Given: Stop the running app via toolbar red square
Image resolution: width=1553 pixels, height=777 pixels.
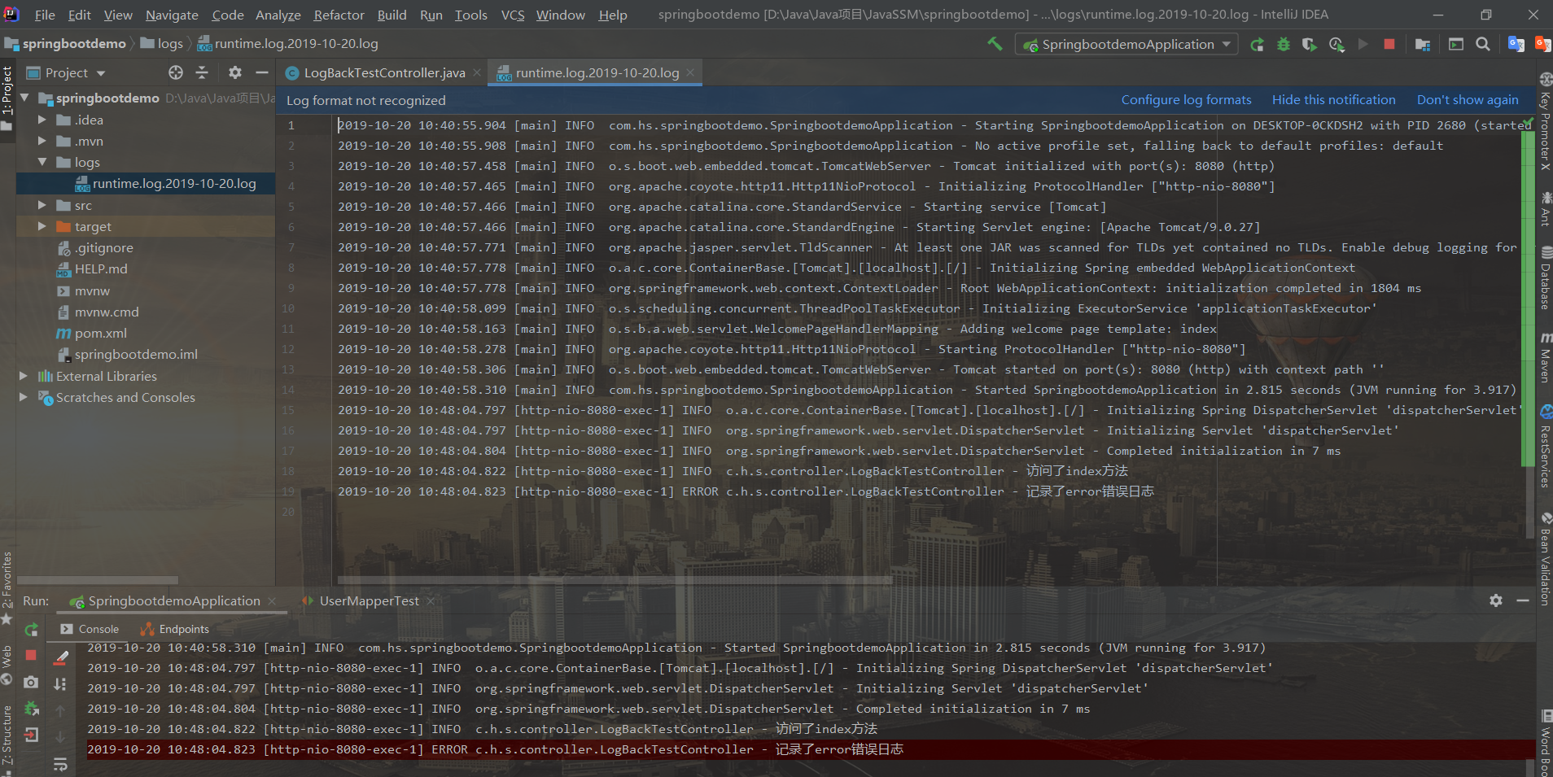Looking at the screenshot, I should click(1389, 44).
